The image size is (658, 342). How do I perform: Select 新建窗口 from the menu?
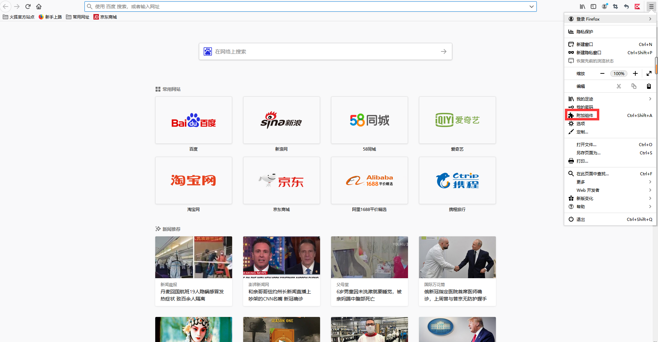click(610, 44)
